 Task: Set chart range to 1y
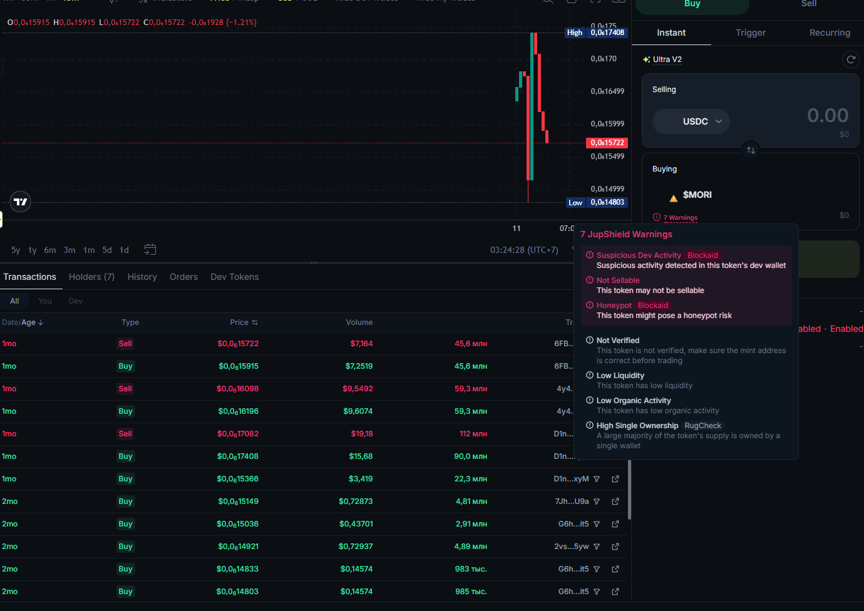33,250
